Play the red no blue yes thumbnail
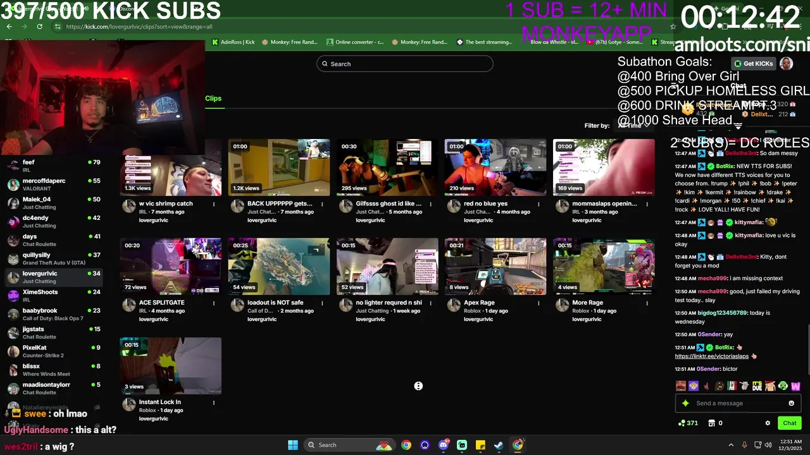 (495, 167)
